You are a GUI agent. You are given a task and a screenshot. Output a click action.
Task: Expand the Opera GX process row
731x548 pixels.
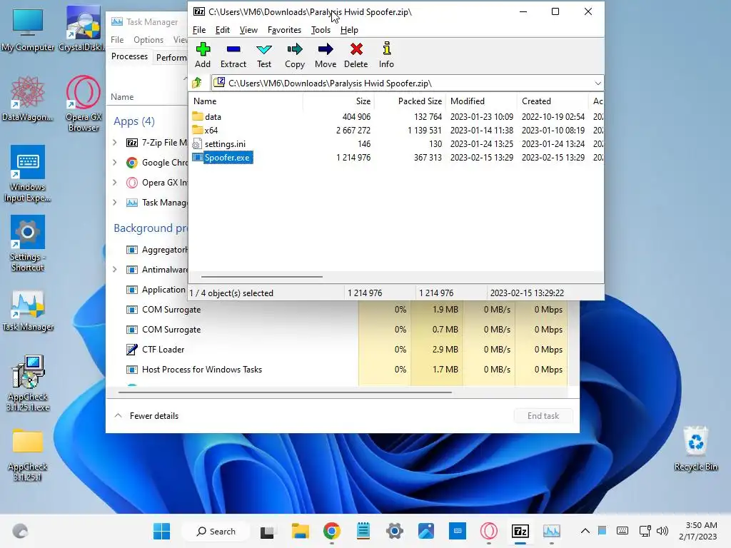point(115,182)
